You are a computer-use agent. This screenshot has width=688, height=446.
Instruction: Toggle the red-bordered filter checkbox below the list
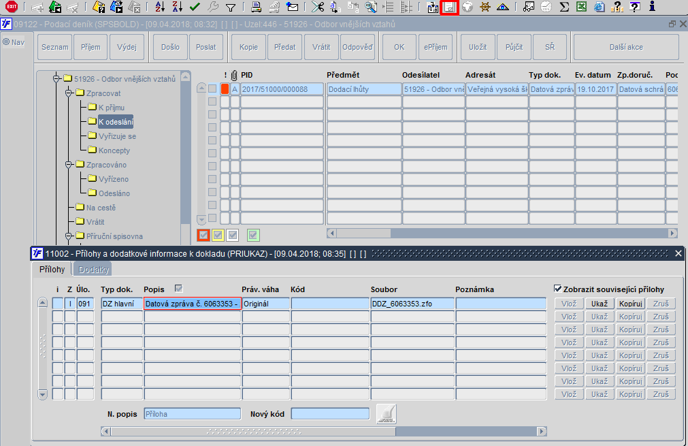pos(203,235)
